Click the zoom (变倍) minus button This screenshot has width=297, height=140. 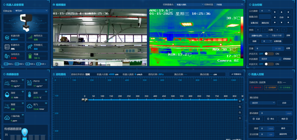(x=265, y=30)
